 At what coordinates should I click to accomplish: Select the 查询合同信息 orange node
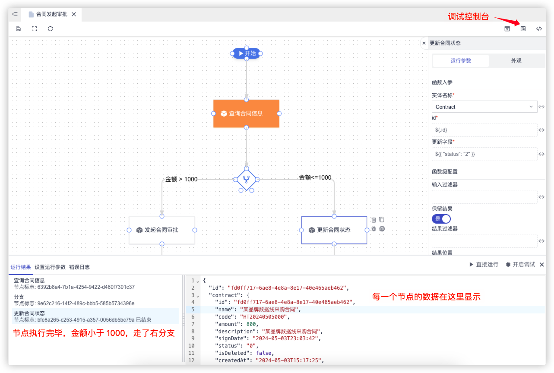click(x=246, y=114)
